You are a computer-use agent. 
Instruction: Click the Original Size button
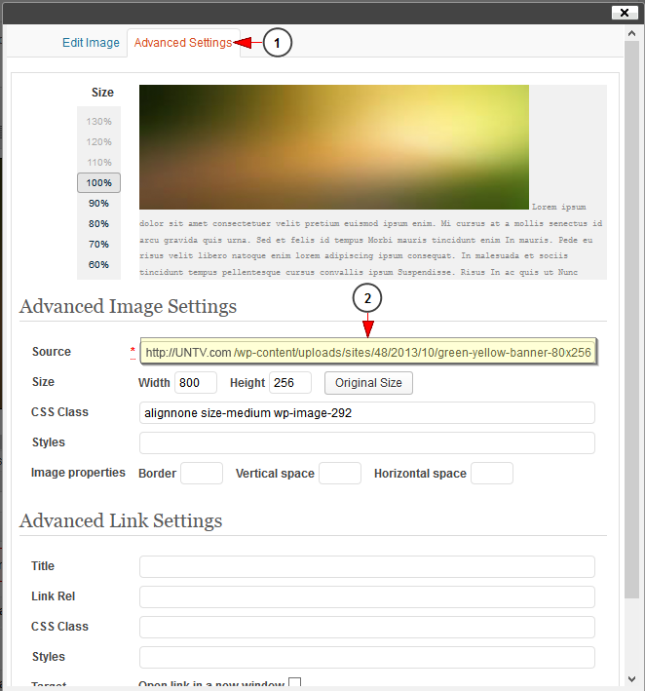(x=368, y=382)
